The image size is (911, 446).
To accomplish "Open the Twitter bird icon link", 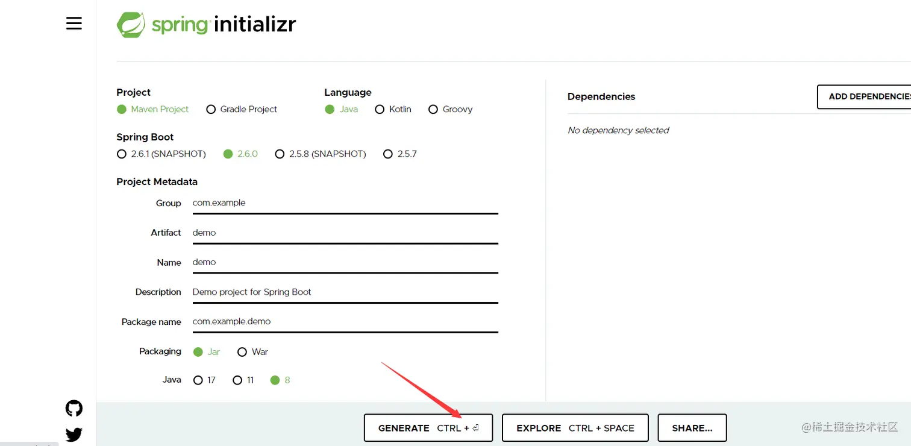I will (x=74, y=434).
